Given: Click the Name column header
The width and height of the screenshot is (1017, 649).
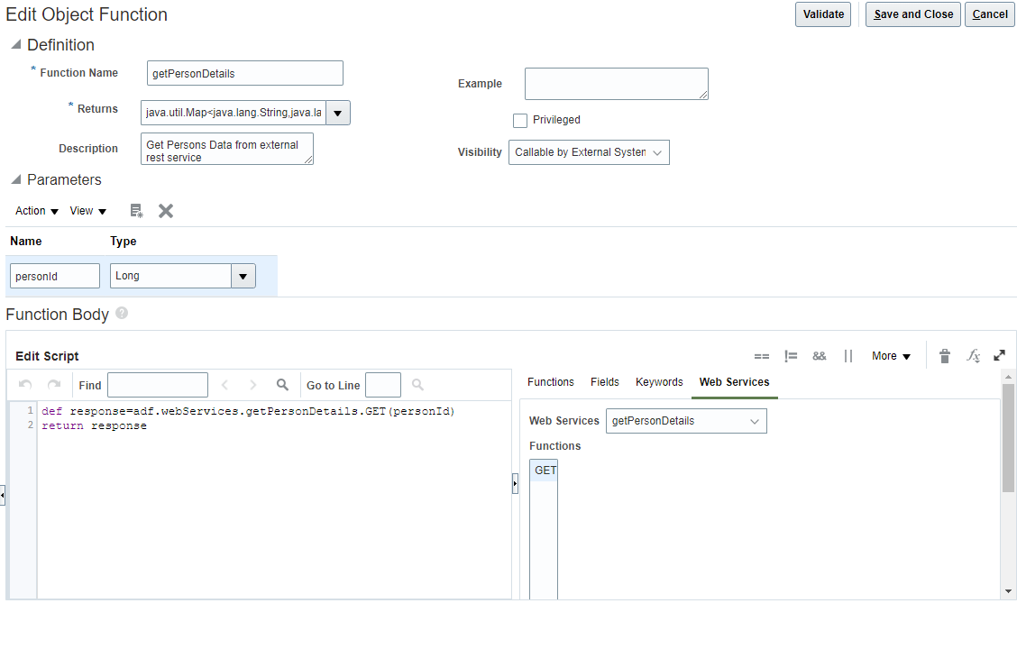Looking at the screenshot, I should pos(26,242).
